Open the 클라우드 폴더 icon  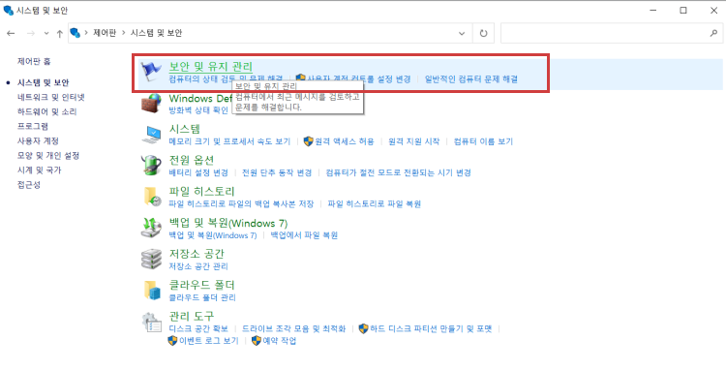click(x=151, y=290)
